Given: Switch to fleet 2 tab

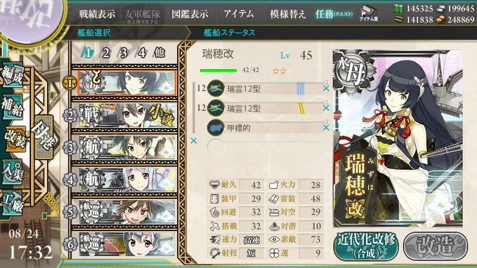Looking at the screenshot, I should pos(106,53).
